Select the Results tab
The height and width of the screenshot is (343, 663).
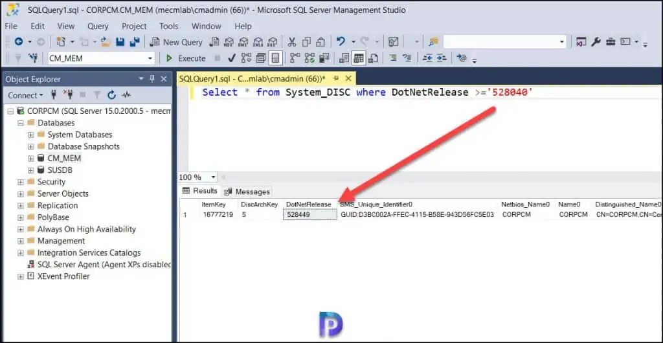tap(199, 191)
